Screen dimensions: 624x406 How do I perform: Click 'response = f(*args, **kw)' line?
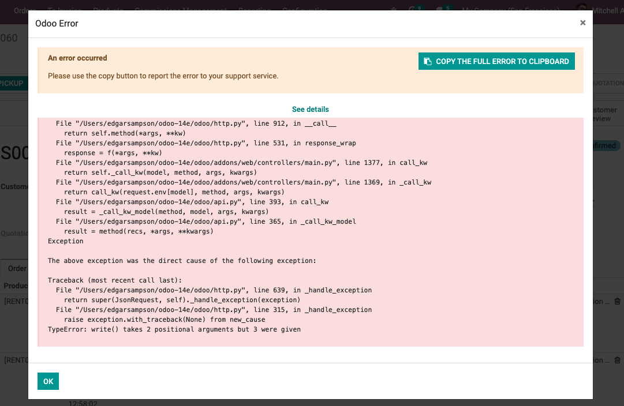click(x=113, y=153)
